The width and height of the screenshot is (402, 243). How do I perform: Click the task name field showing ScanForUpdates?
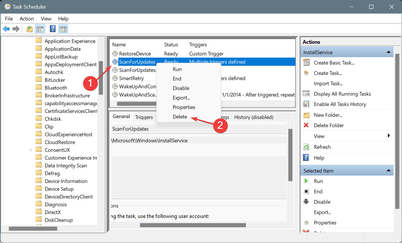click(199, 129)
